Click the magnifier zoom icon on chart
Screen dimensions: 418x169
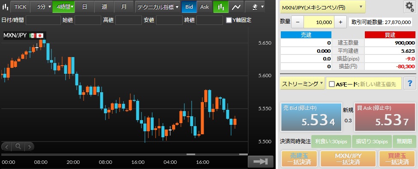(x=18, y=146)
